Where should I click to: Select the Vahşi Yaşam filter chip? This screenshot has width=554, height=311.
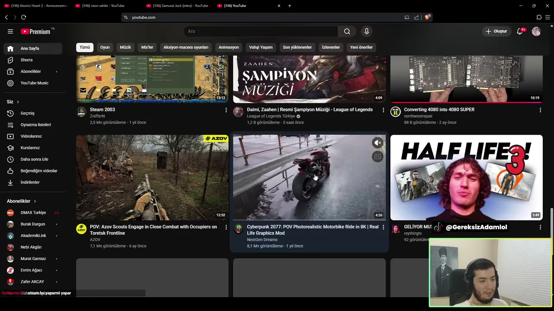(261, 47)
